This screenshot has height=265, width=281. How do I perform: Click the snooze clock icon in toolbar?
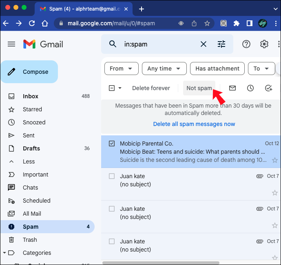(x=250, y=88)
